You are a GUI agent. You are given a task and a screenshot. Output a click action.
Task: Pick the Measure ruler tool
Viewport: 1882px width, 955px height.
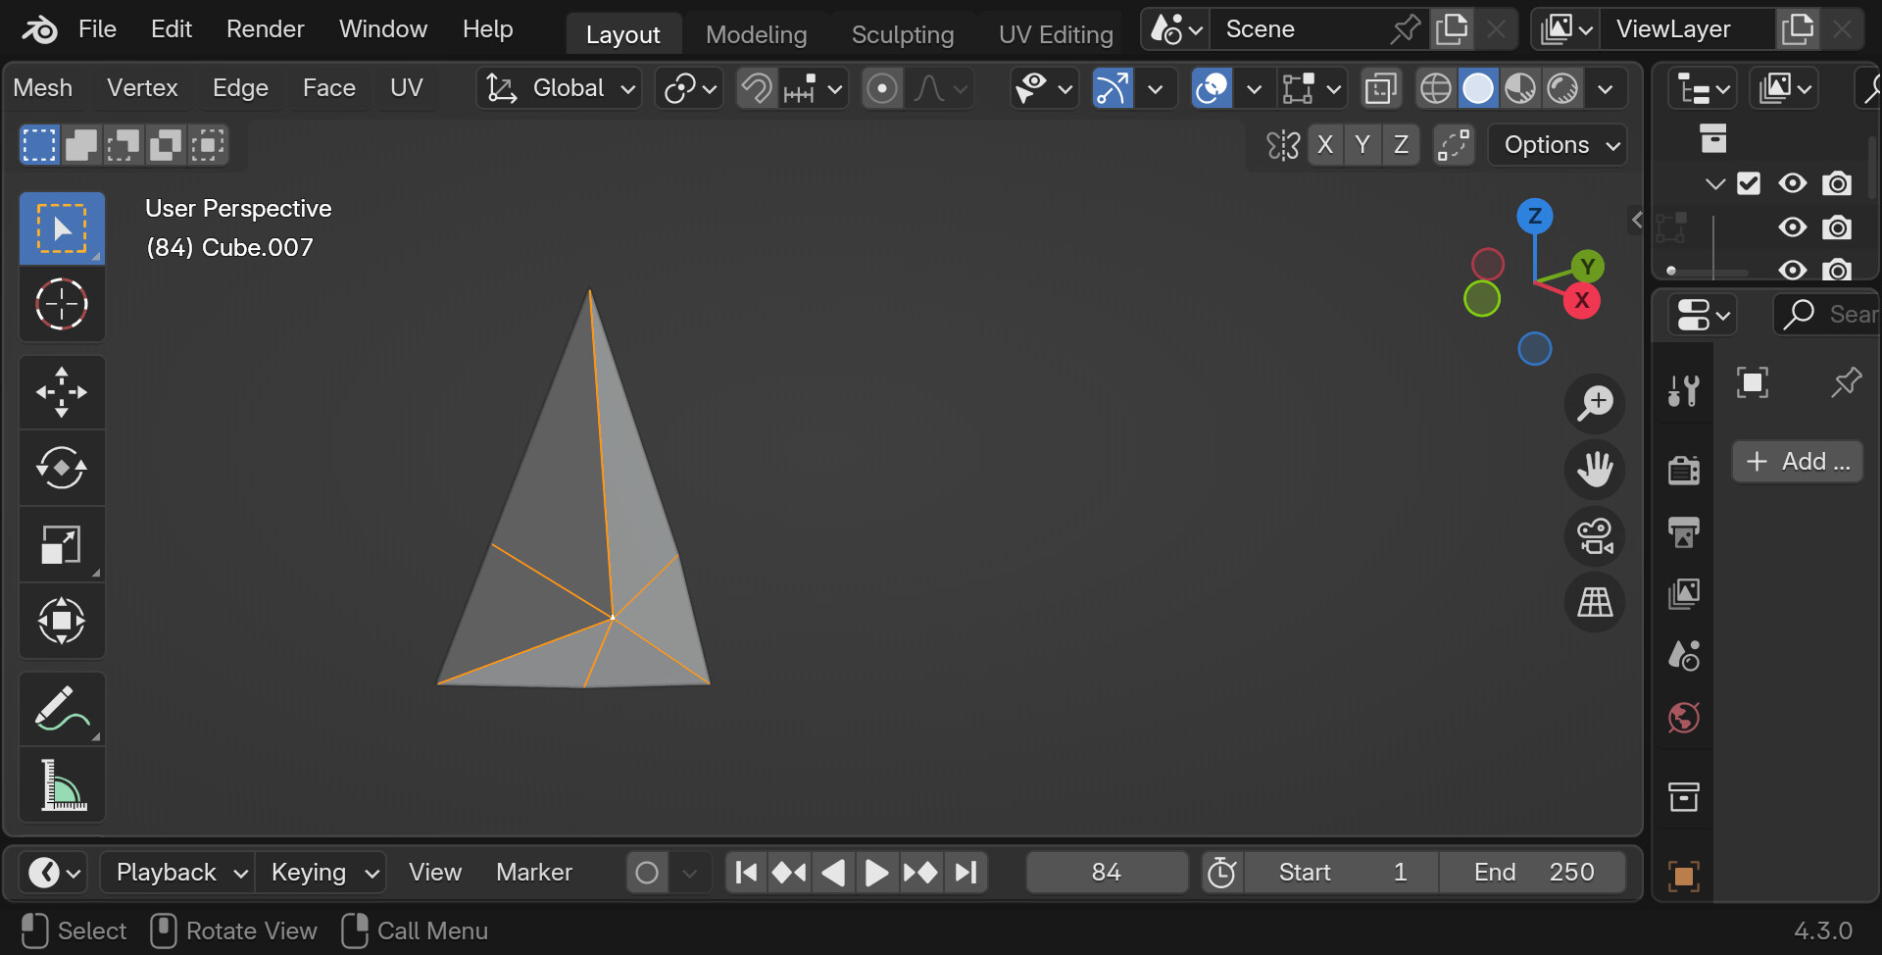(x=62, y=785)
